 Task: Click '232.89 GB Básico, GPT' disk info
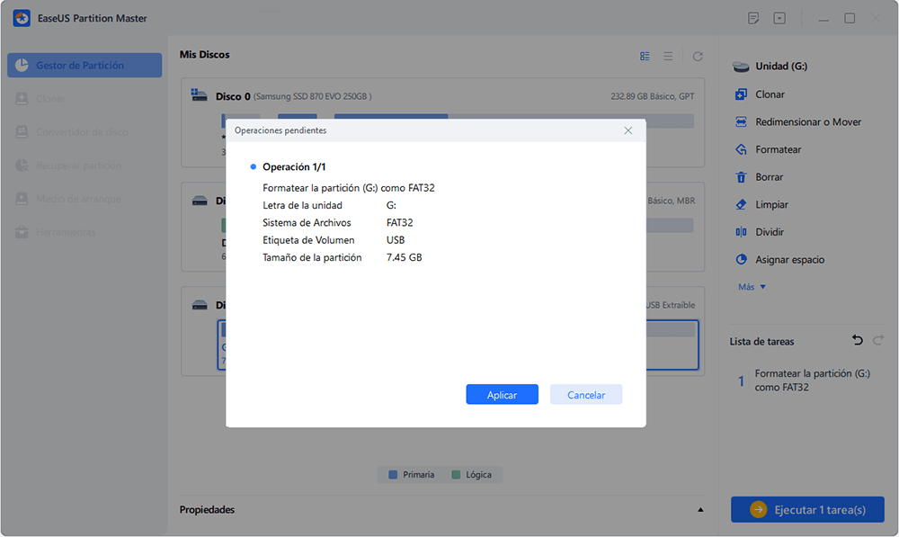(x=653, y=96)
